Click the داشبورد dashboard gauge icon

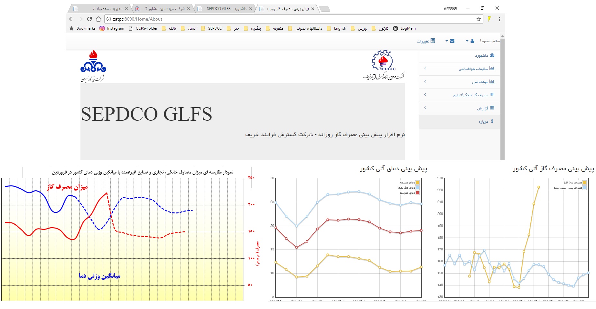tap(492, 55)
